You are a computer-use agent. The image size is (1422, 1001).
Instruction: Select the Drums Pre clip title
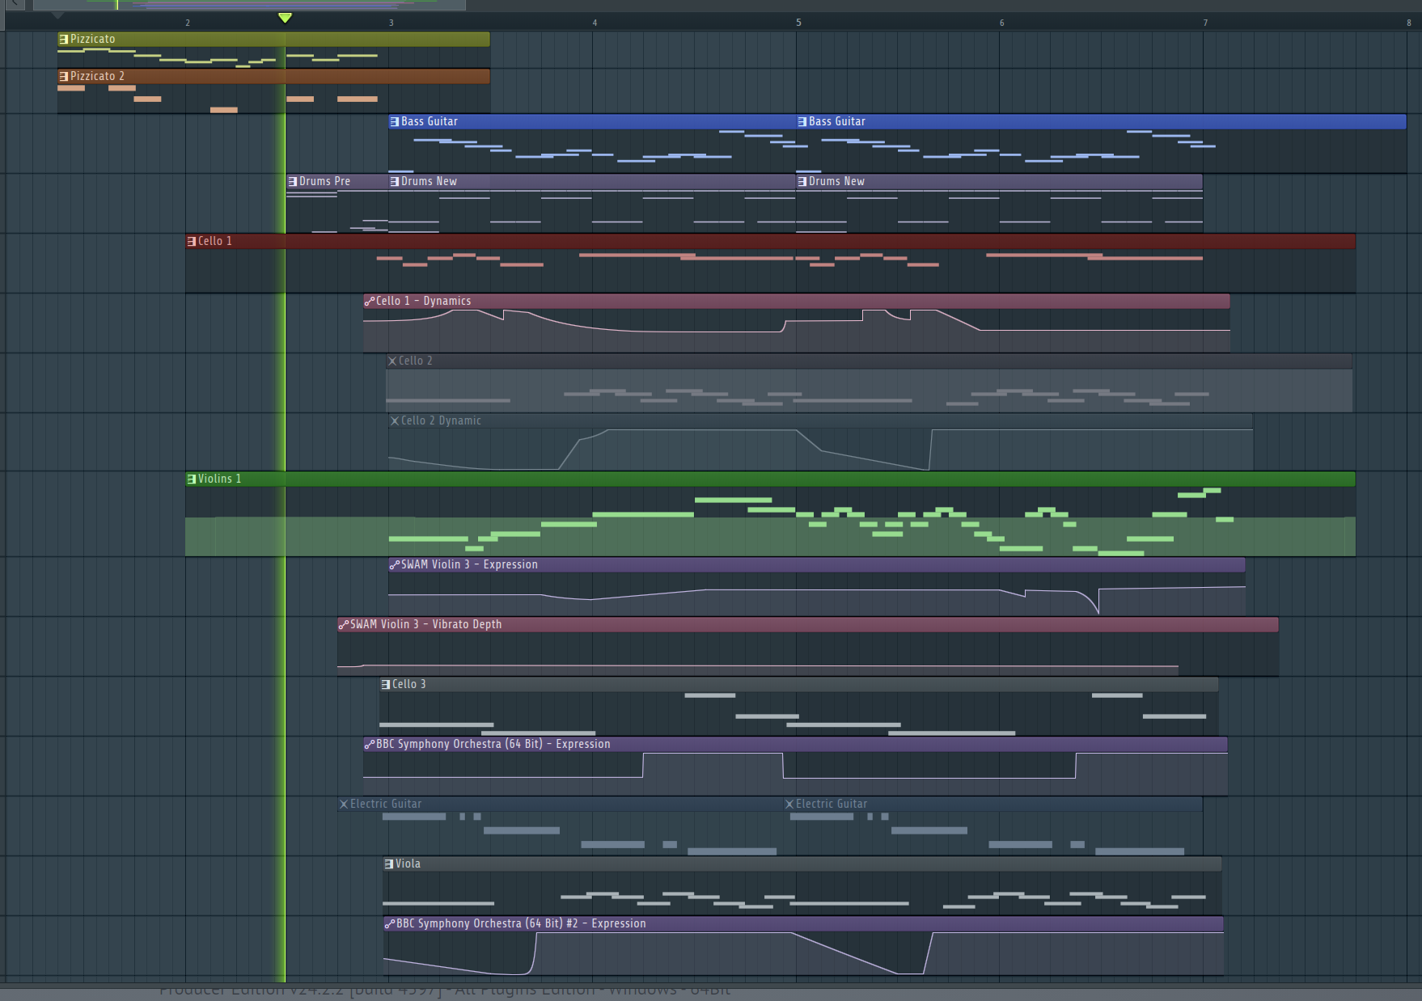point(325,181)
